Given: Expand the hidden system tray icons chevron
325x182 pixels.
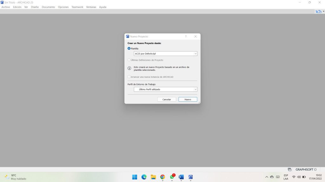Looking at the screenshot, I should (x=267, y=177).
